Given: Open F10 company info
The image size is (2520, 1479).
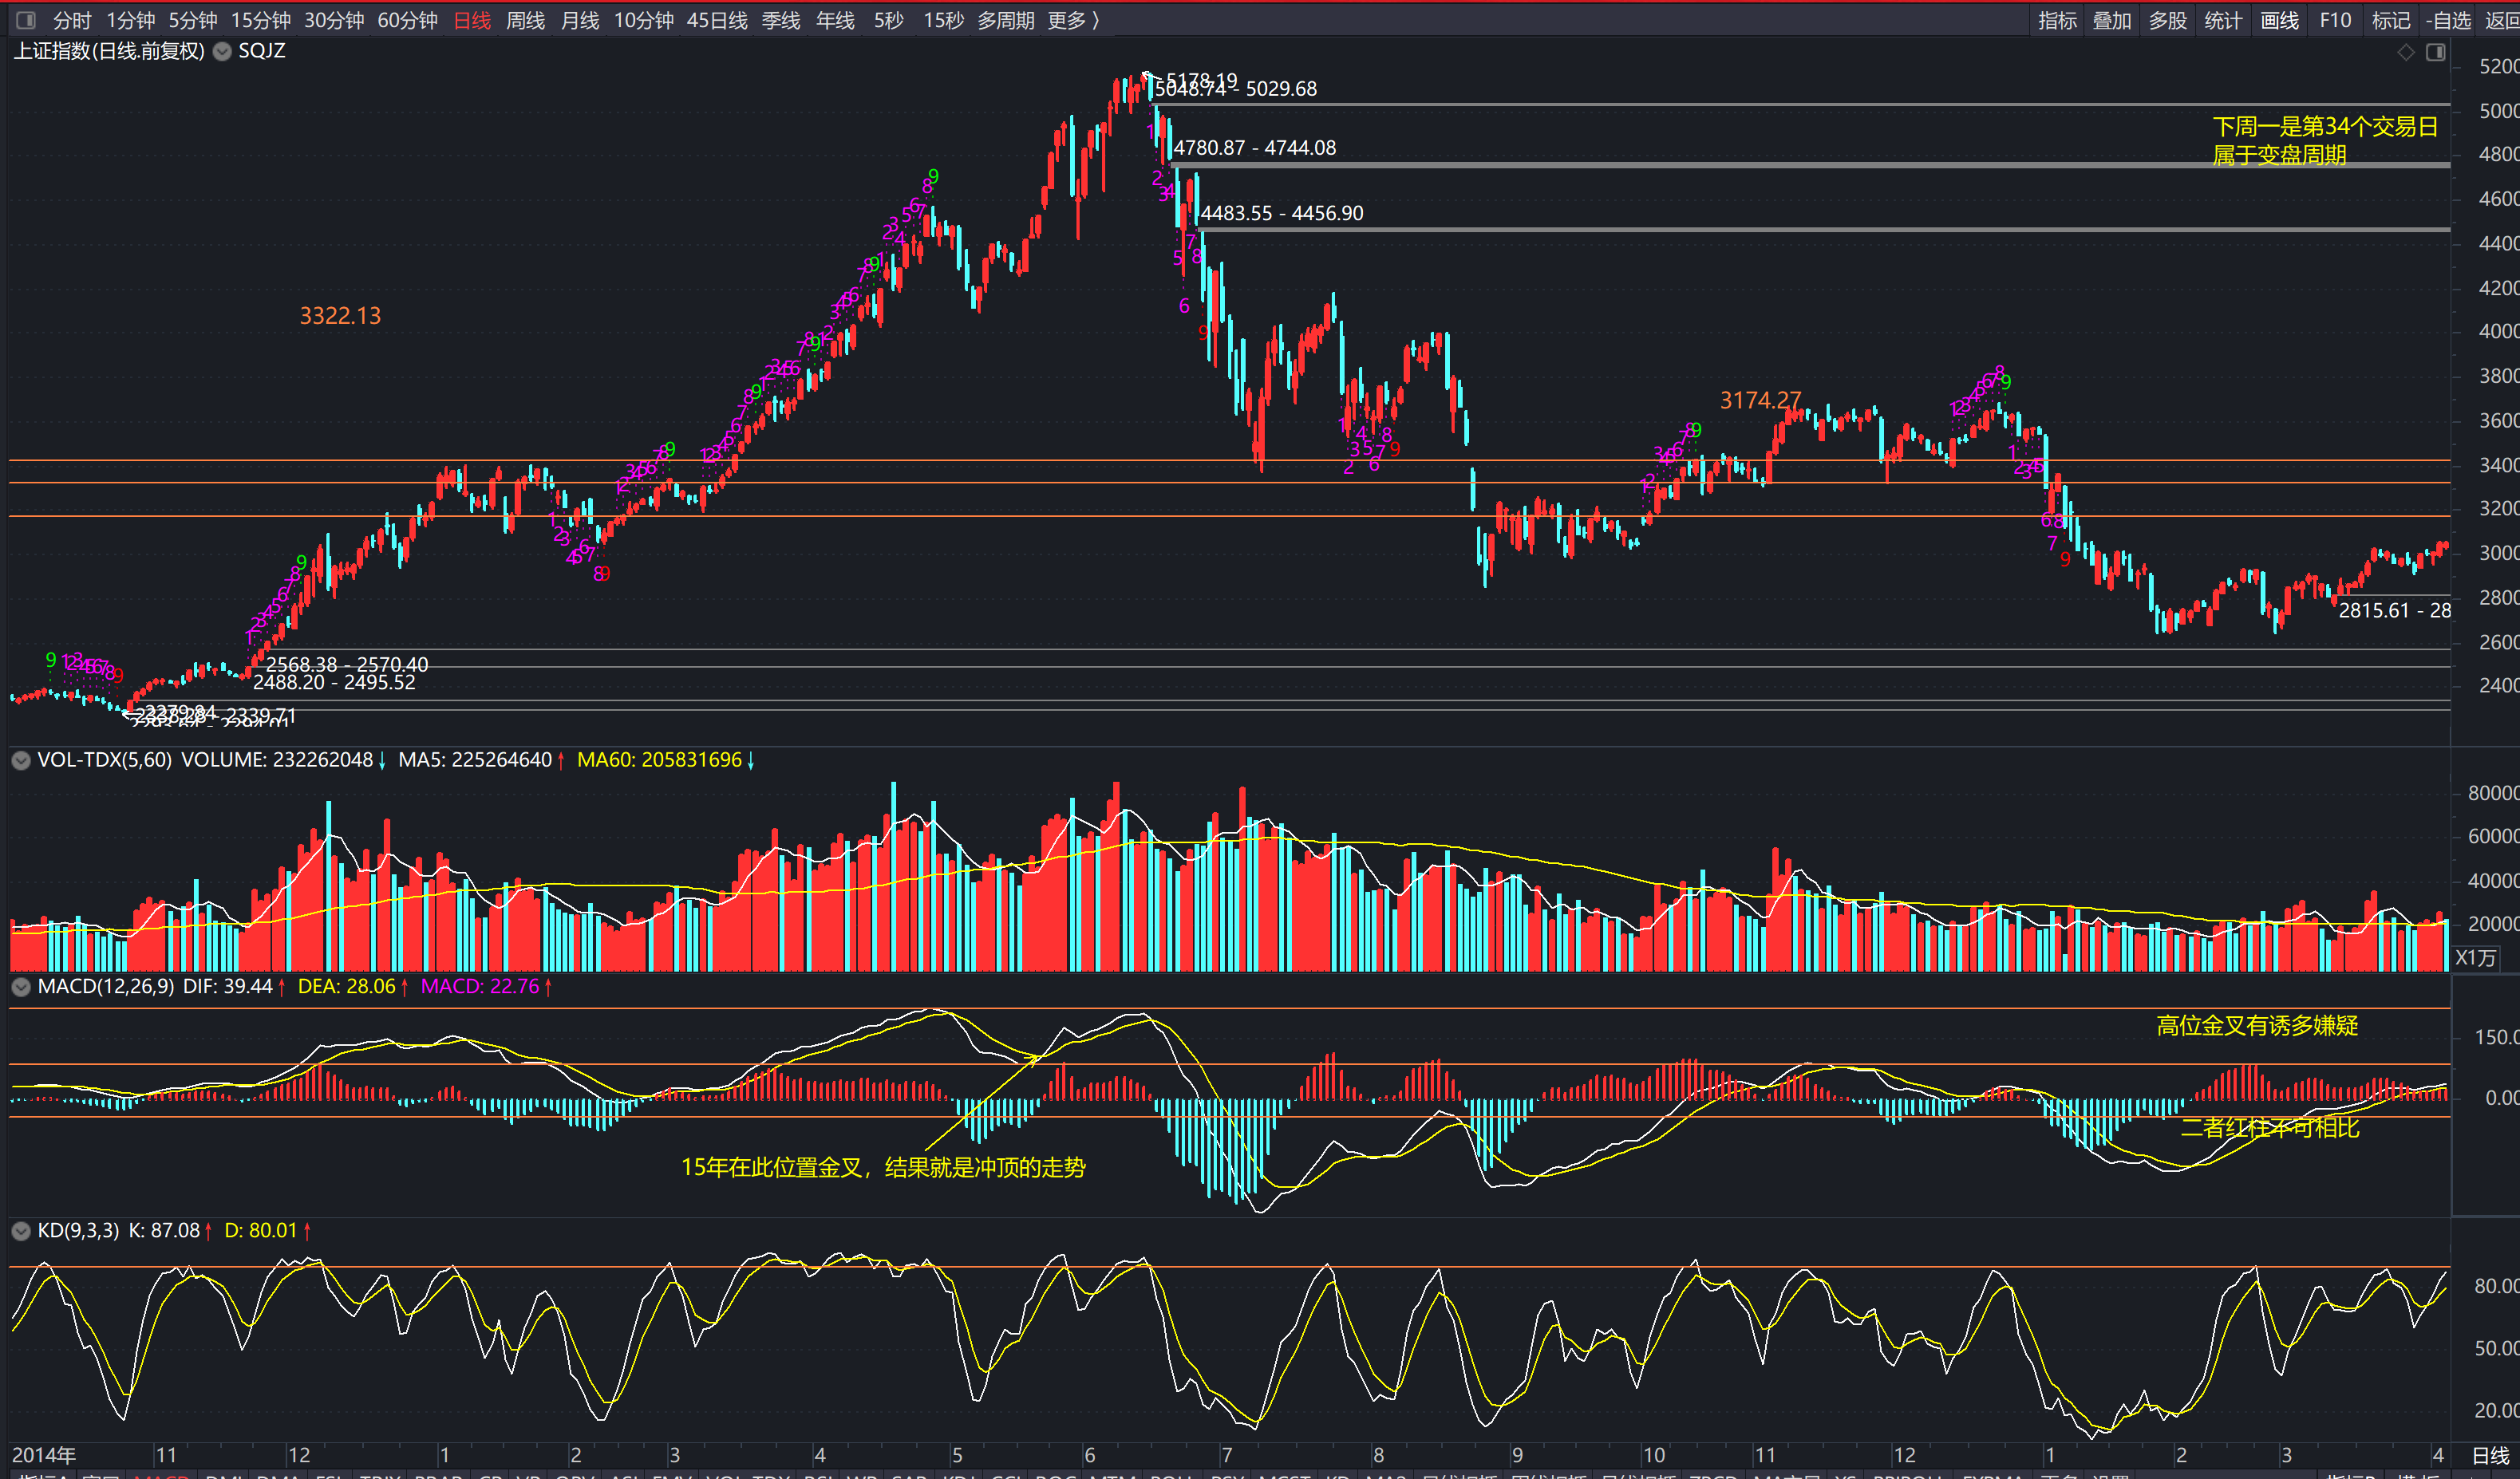Looking at the screenshot, I should (2335, 20).
